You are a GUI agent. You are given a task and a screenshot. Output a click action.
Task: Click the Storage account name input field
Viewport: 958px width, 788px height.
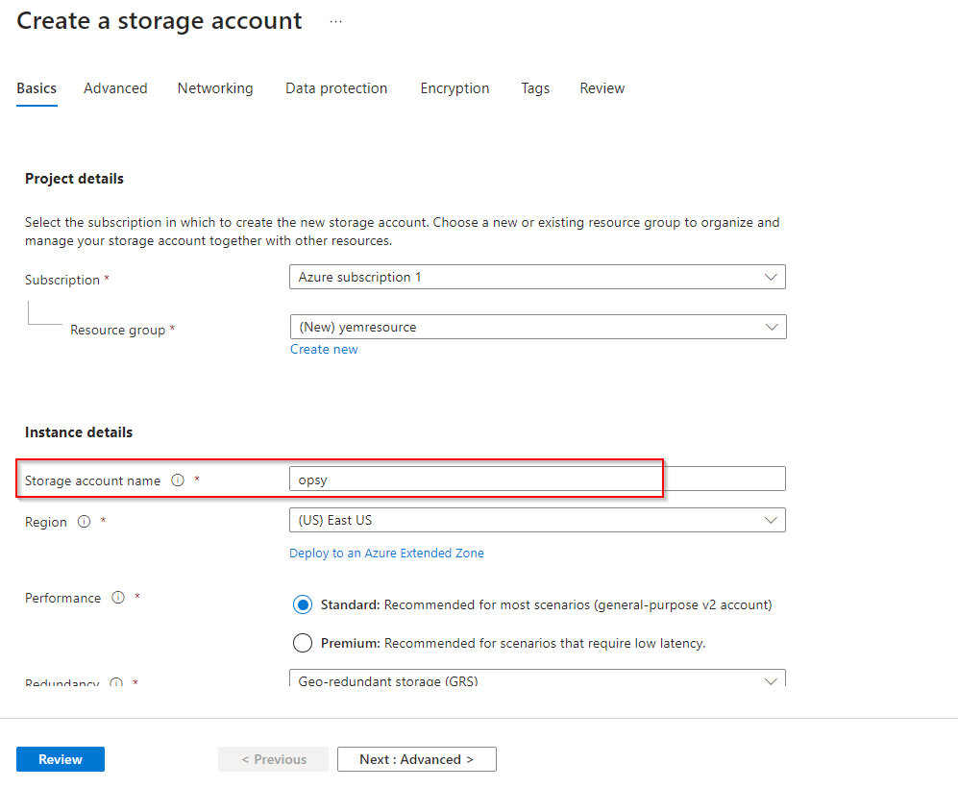[537, 480]
